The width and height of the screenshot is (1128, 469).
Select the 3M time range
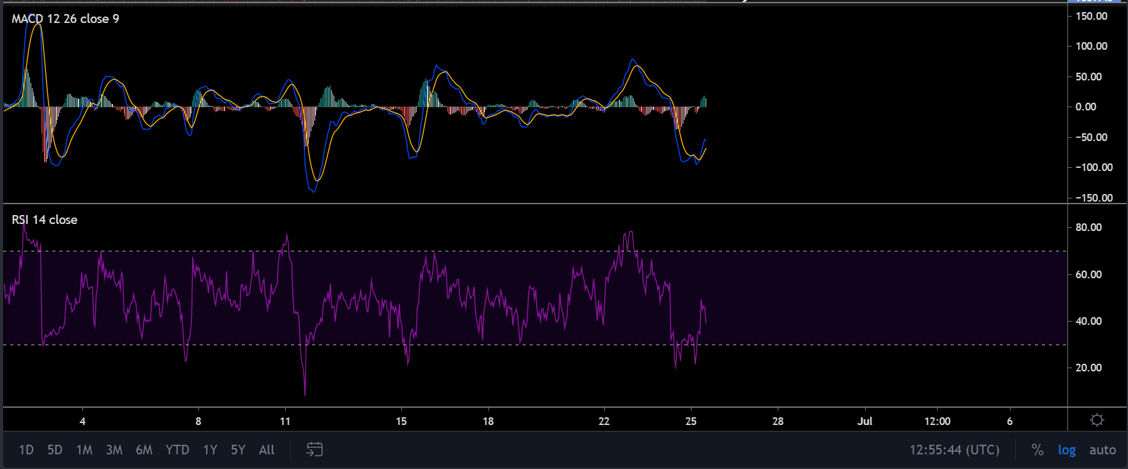click(114, 450)
